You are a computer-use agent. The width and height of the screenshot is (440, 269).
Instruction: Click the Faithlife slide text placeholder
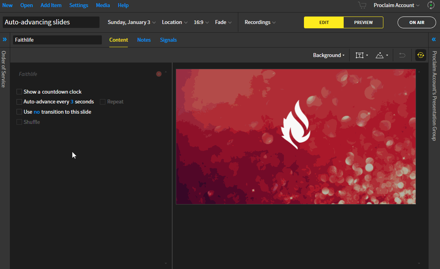tap(28, 74)
